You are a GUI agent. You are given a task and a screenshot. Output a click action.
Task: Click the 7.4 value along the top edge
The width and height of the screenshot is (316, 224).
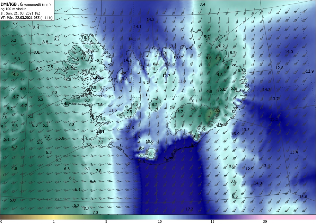coord(203,4)
